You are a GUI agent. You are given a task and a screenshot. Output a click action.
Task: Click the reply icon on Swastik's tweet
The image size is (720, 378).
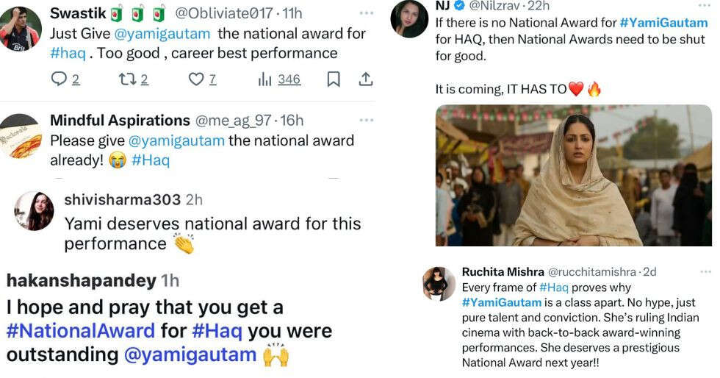(x=59, y=79)
